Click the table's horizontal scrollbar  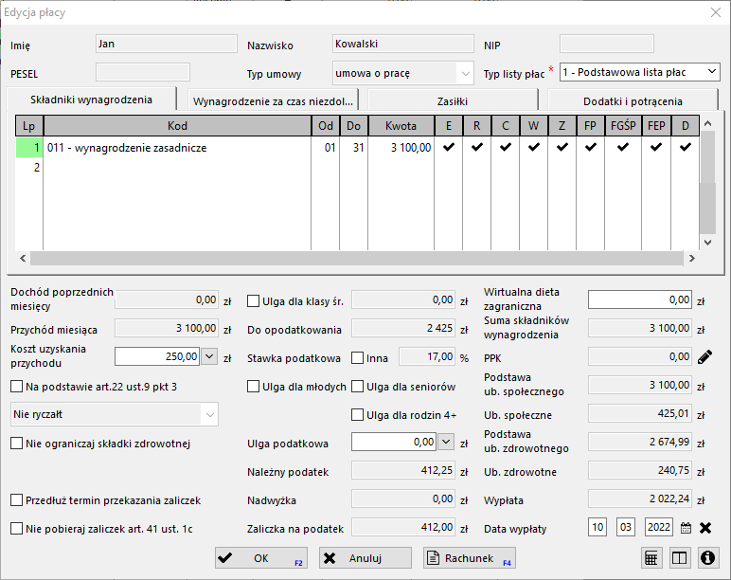tap(355, 258)
